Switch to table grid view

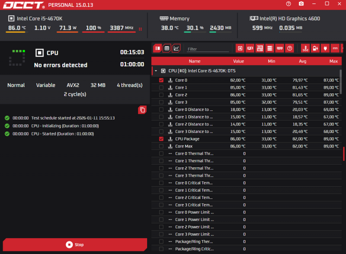coord(167,48)
